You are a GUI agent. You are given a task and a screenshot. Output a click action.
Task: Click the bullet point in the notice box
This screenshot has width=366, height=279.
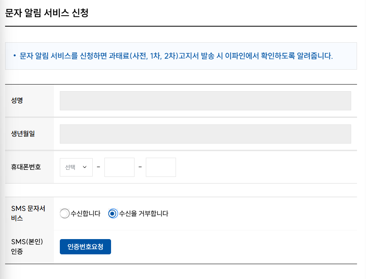click(x=14, y=56)
